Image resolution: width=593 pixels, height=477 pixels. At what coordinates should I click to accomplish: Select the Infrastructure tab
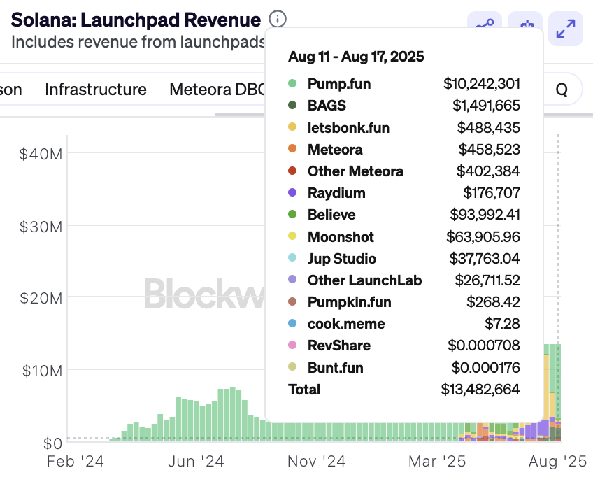[96, 90]
